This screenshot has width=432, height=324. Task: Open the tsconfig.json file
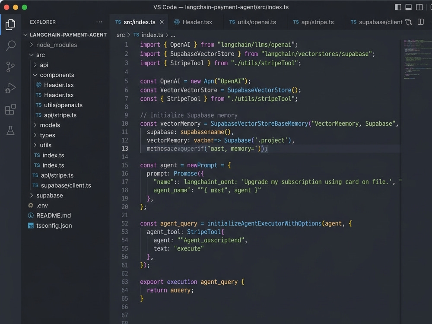tap(54, 226)
